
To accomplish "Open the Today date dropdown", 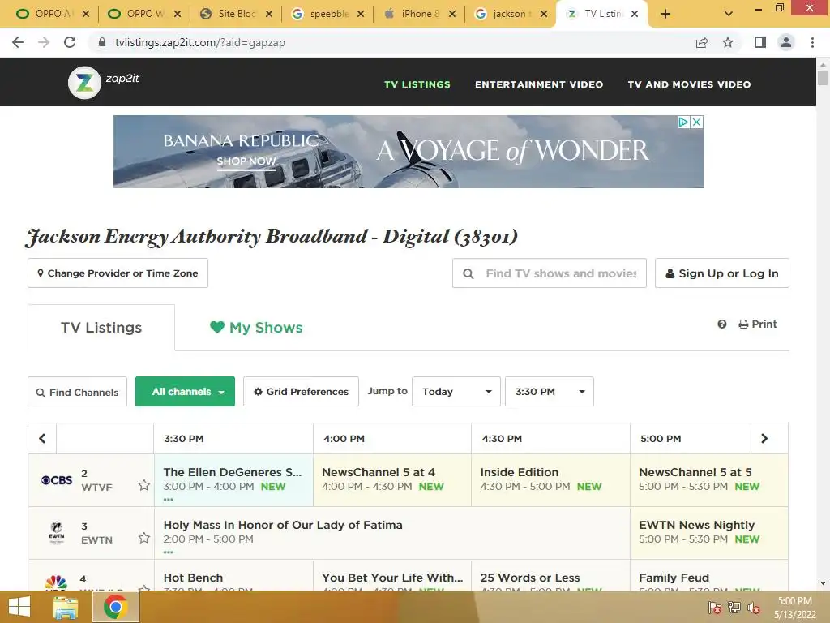I will tap(456, 392).
